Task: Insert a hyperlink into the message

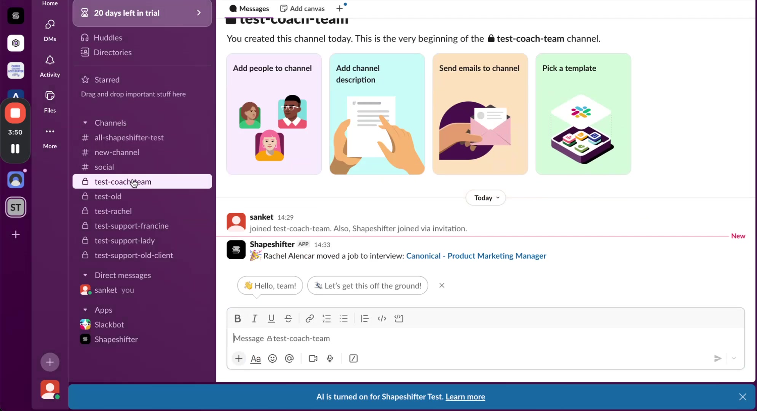Action: point(309,319)
